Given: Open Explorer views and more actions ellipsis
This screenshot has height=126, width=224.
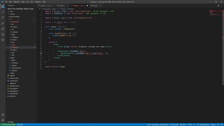Looking at the screenshot, I should 34,6.
